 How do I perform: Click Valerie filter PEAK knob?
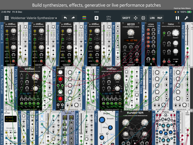(176, 43)
